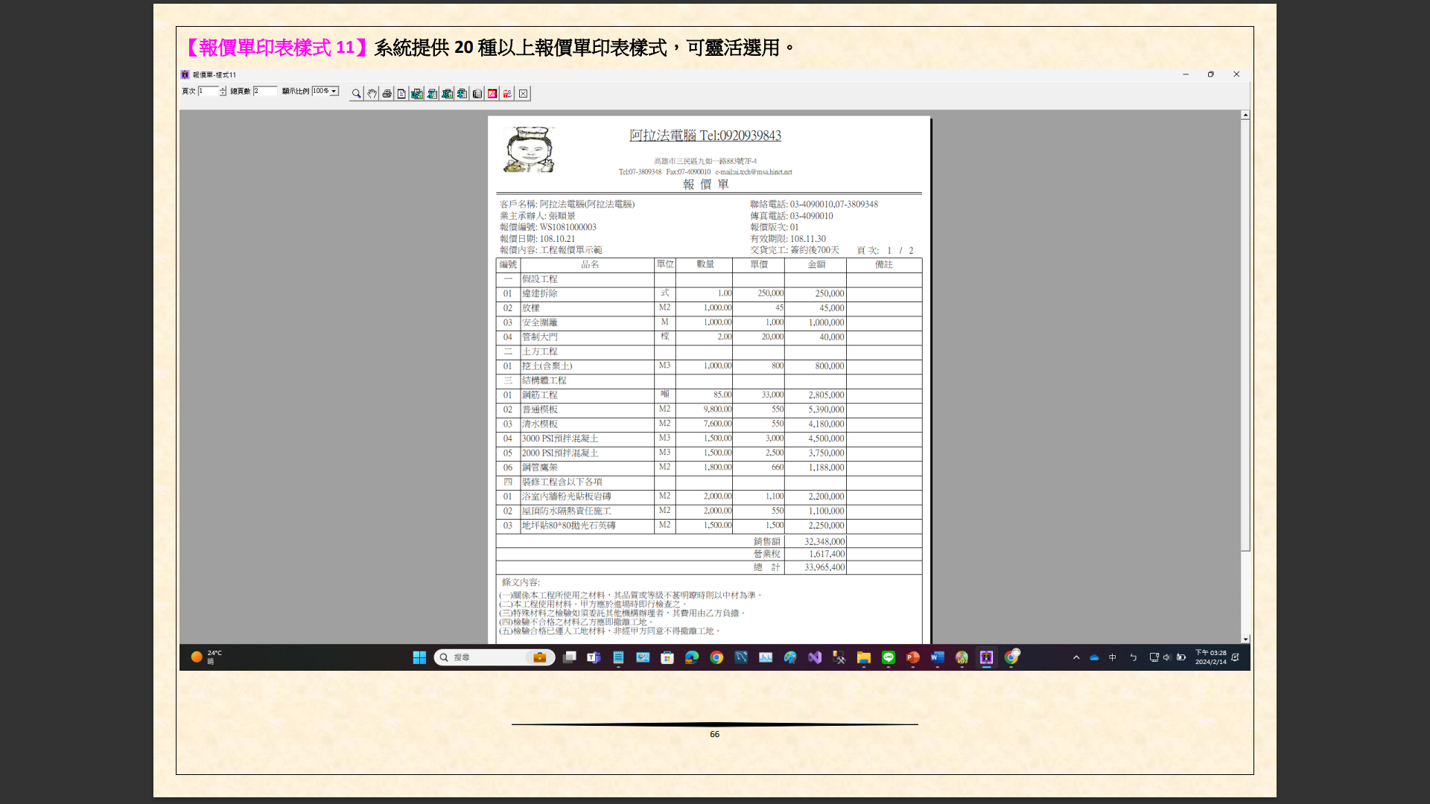Open the clock showing 下午 03:28
This screenshot has width=1430, height=804.
[1210, 657]
